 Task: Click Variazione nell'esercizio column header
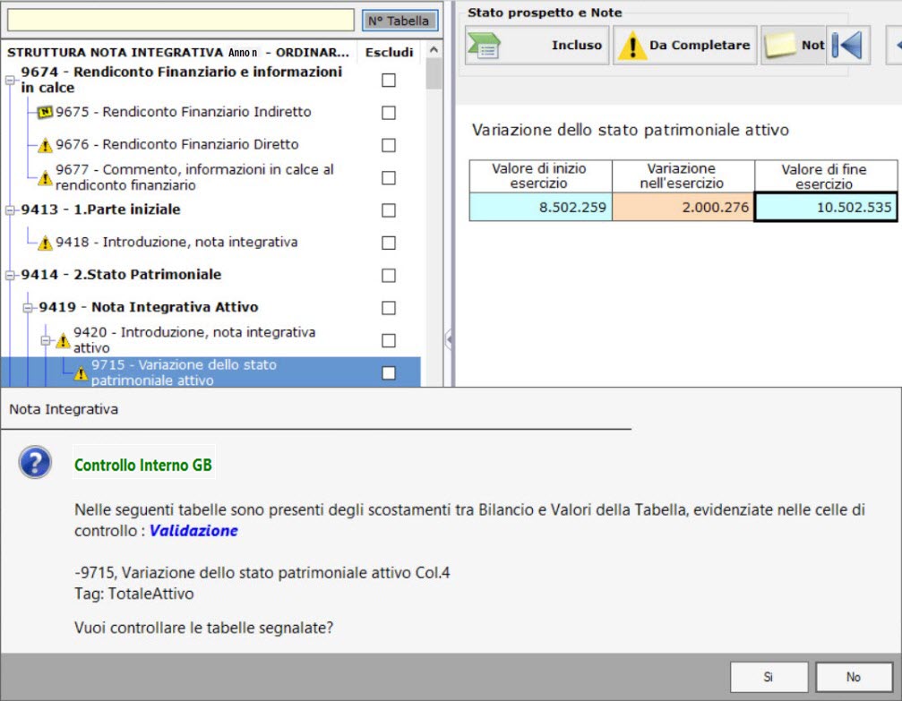683,176
